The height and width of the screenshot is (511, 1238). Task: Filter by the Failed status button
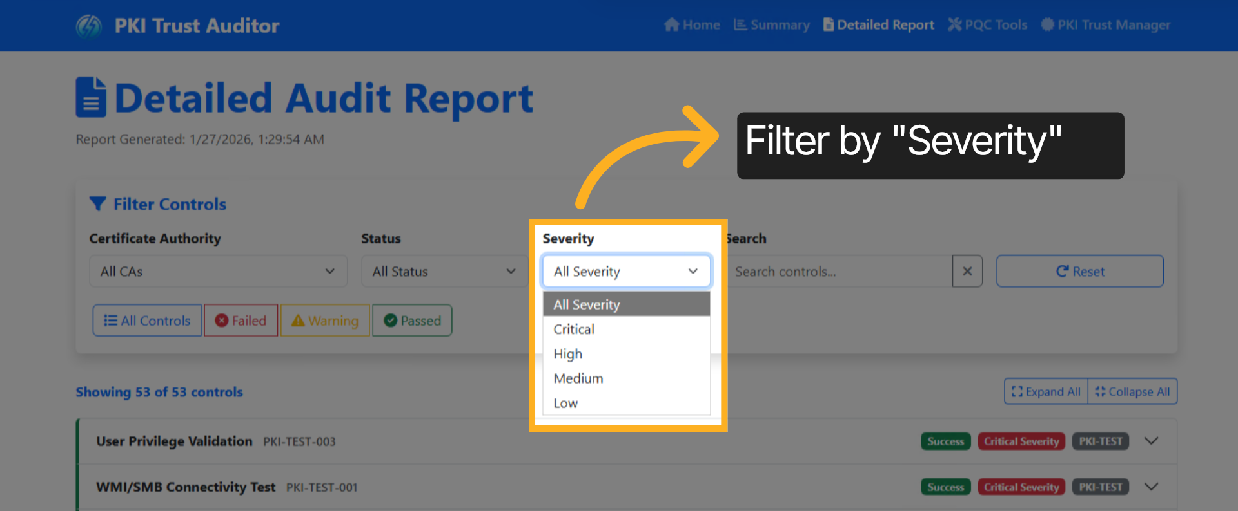pos(241,321)
